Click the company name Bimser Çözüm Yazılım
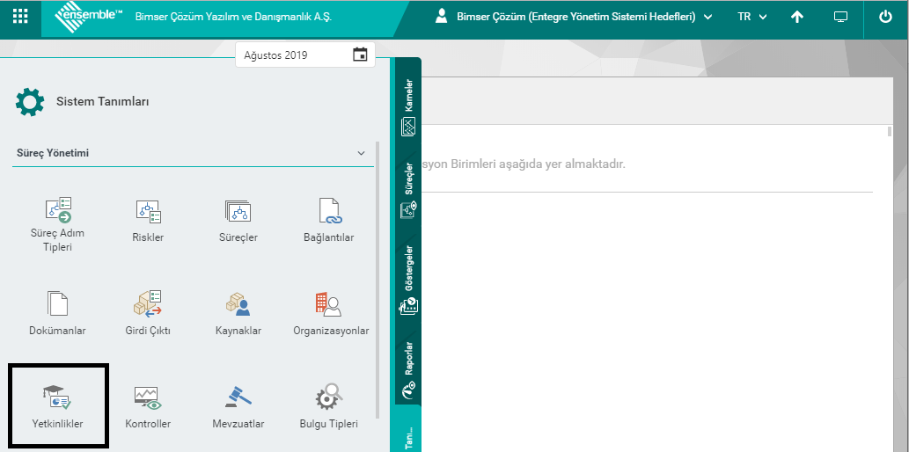The height and width of the screenshot is (452, 909). [x=233, y=17]
